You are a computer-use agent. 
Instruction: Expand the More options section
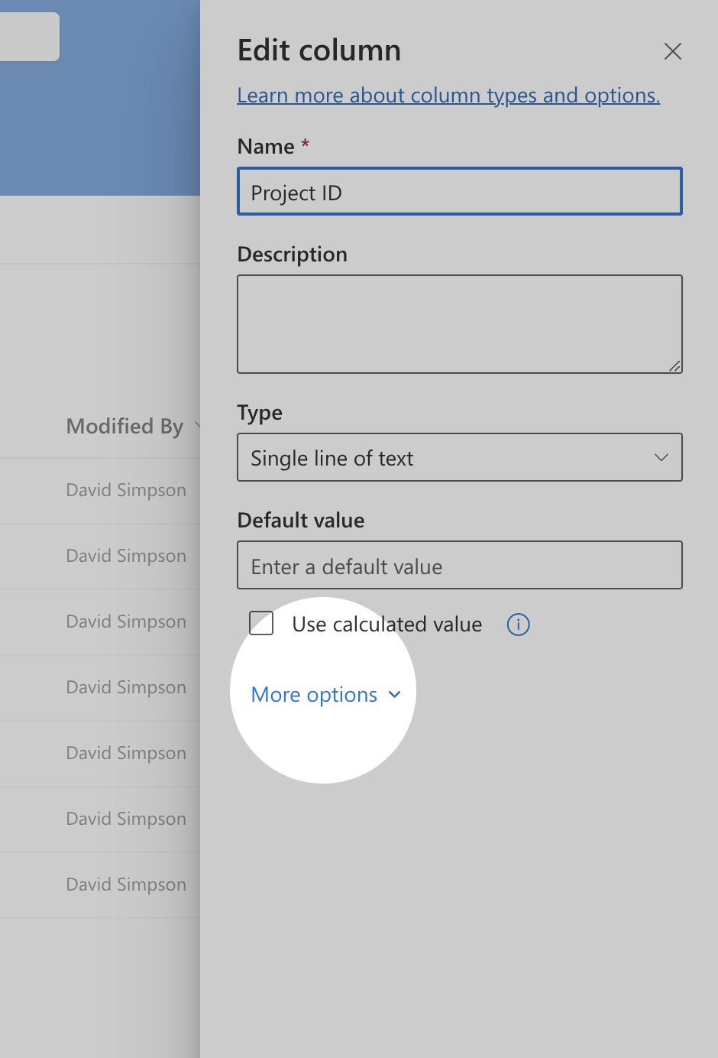(315, 695)
